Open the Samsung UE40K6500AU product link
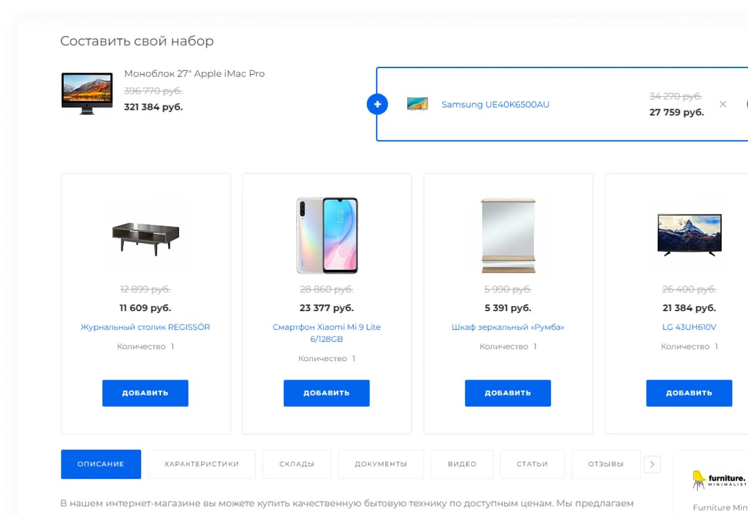748x515 pixels. click(x=495, y=105)
